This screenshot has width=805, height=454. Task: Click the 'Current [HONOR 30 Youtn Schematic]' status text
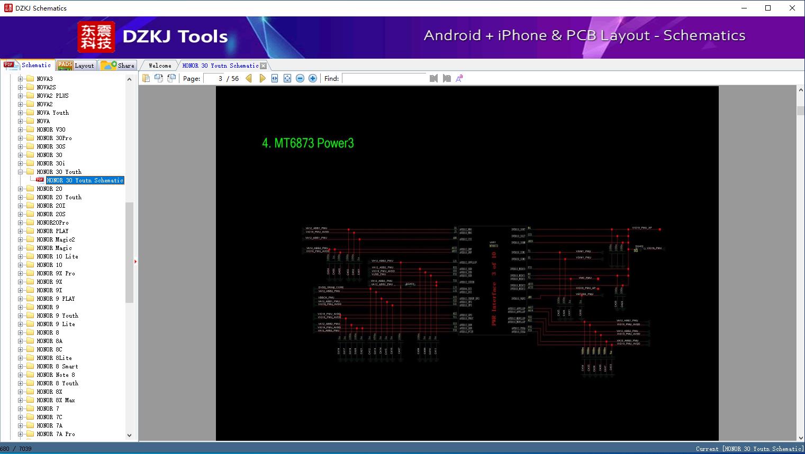[749, 449]
